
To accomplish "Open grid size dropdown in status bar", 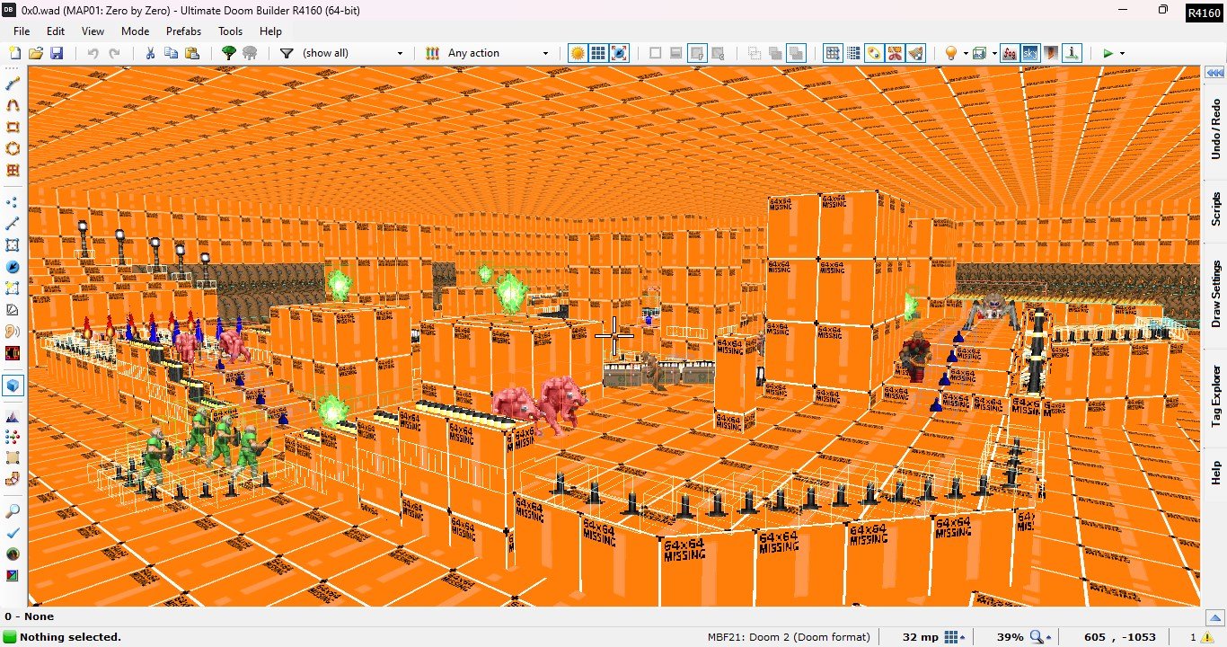I will tap(955, 637).
